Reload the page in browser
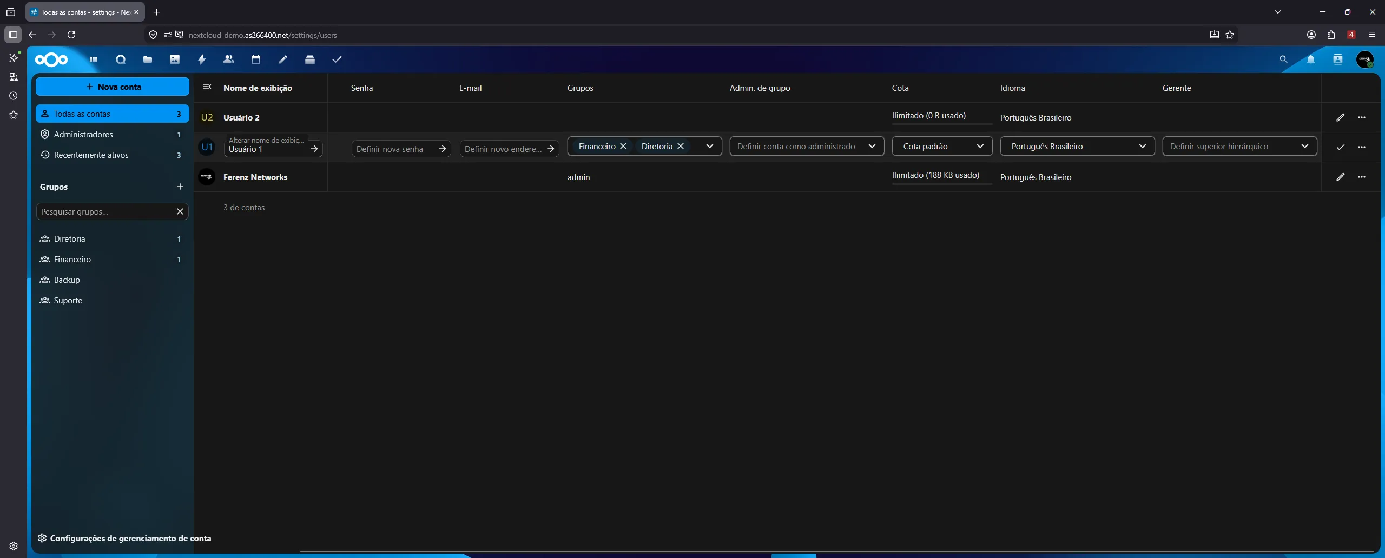 [x=71, y=35]
